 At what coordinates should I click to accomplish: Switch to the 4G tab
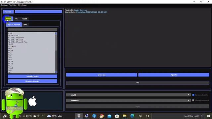pos(16,19)
